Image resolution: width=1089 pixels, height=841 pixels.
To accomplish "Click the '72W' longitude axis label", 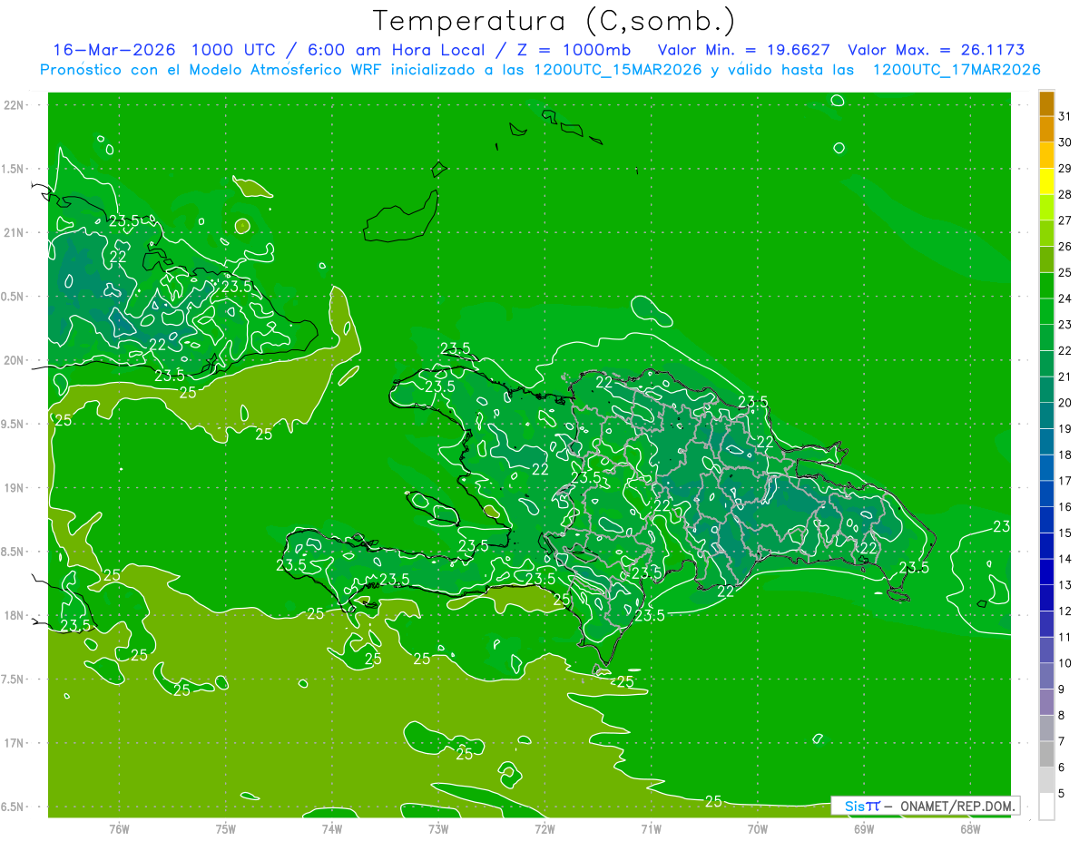I will [x=544, y=828].
